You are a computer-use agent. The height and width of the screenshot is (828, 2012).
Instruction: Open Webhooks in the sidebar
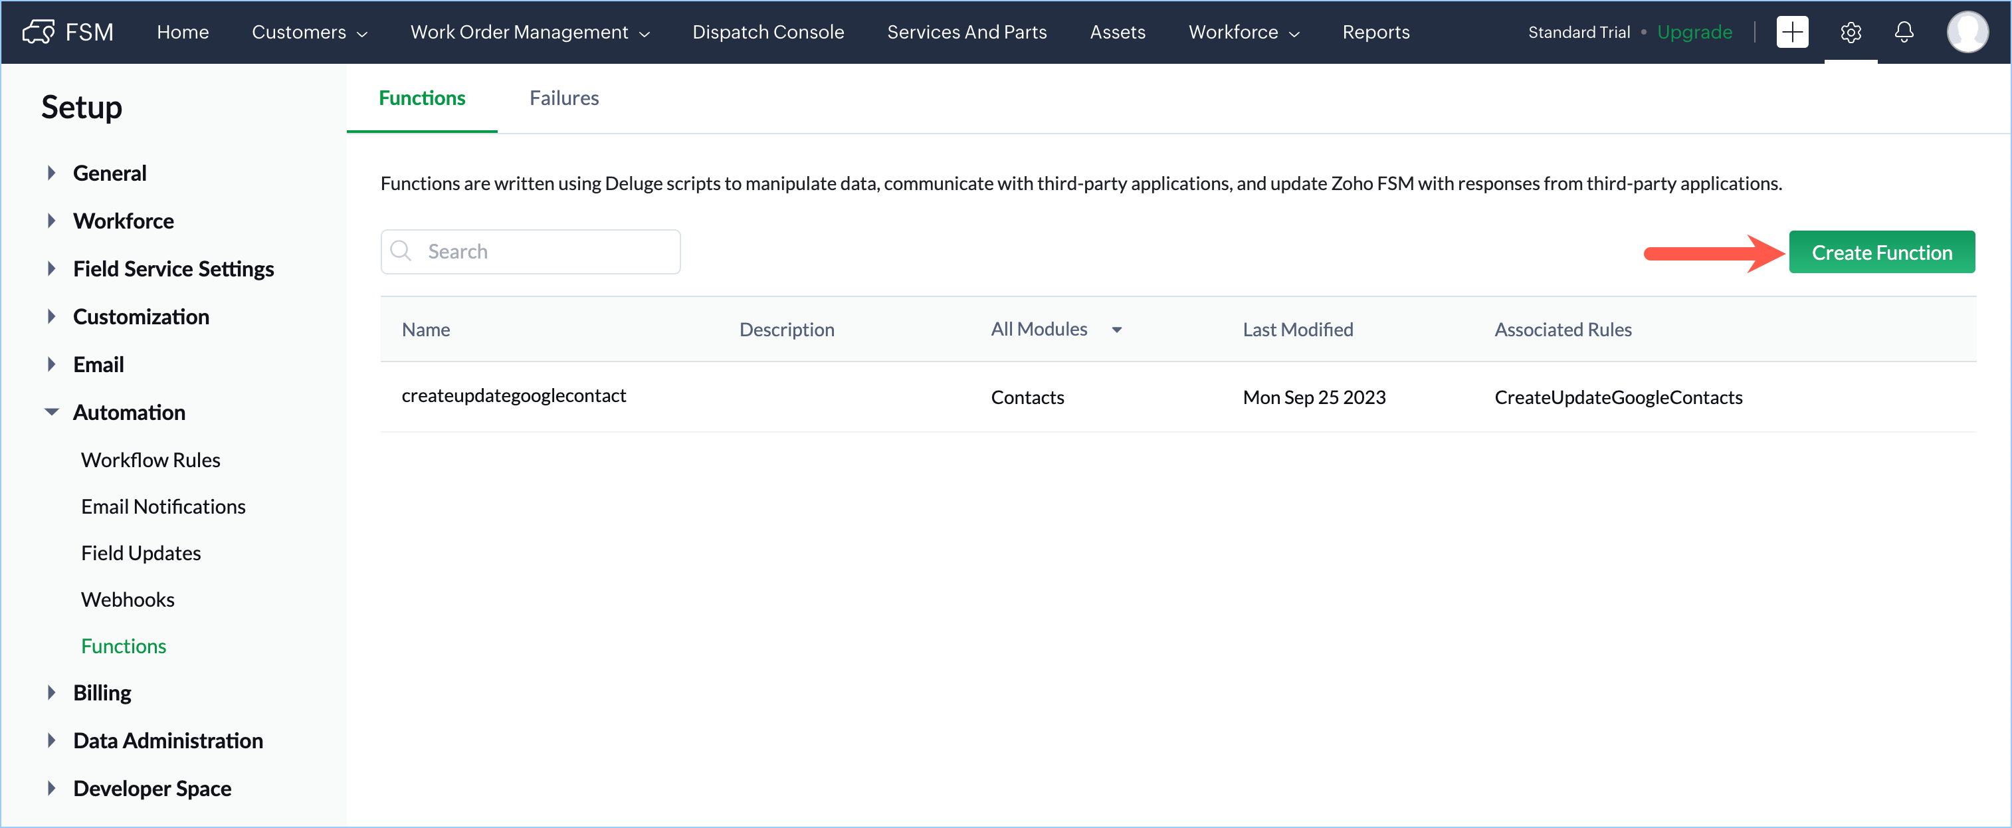tap(128, 599)
